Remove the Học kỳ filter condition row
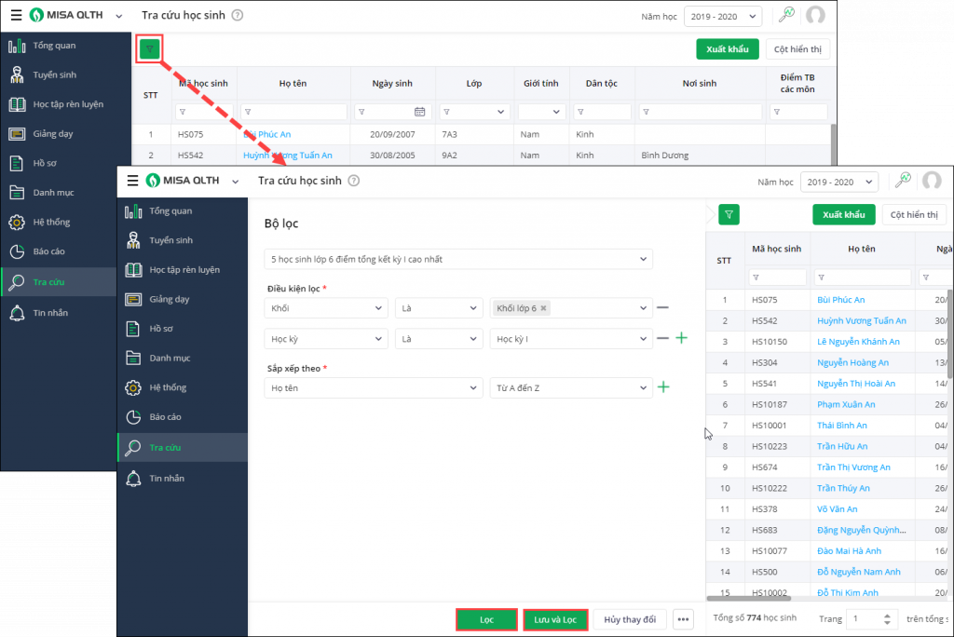 (x=662, y=338)
